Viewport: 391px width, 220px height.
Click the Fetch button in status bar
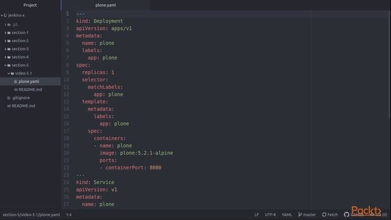click(330, 215)
